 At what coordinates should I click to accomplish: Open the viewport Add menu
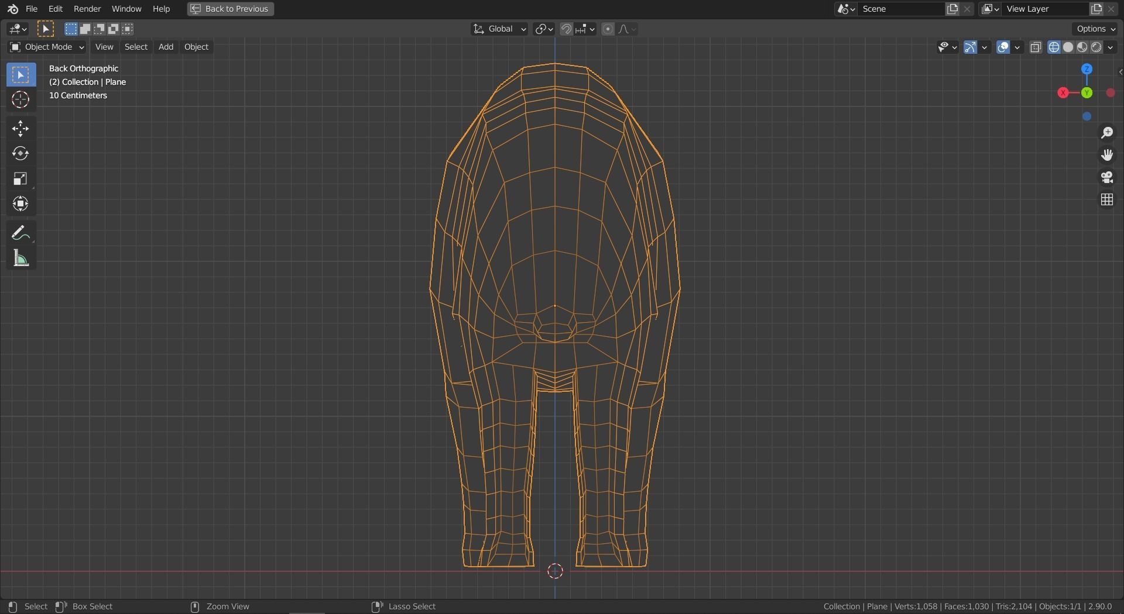point(166,47)
